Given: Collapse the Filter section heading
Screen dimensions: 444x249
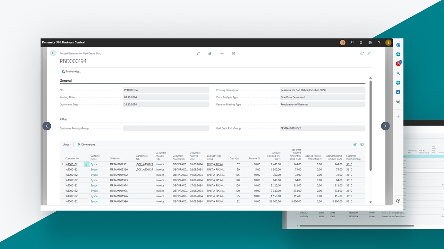Looking at the screenshot, I should pyautogui.click(x=63, y=119).
